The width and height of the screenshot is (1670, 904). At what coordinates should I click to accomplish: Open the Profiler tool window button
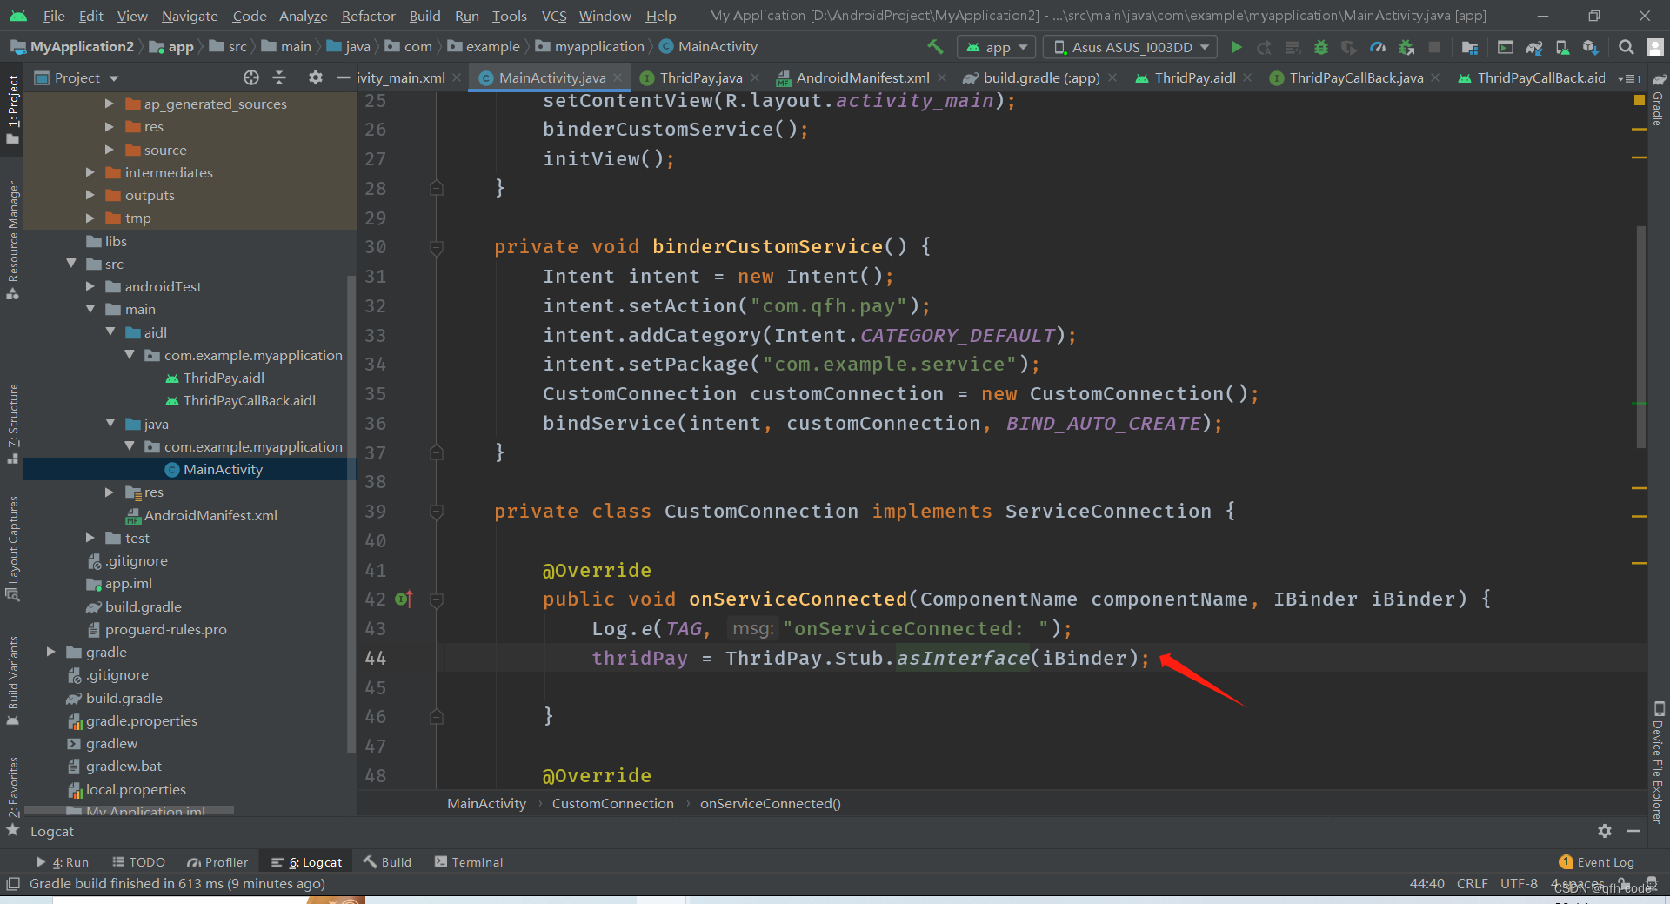pos(217,862)
